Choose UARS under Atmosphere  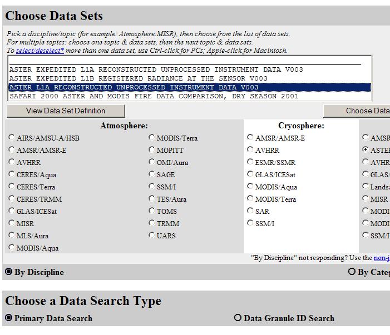152,236
